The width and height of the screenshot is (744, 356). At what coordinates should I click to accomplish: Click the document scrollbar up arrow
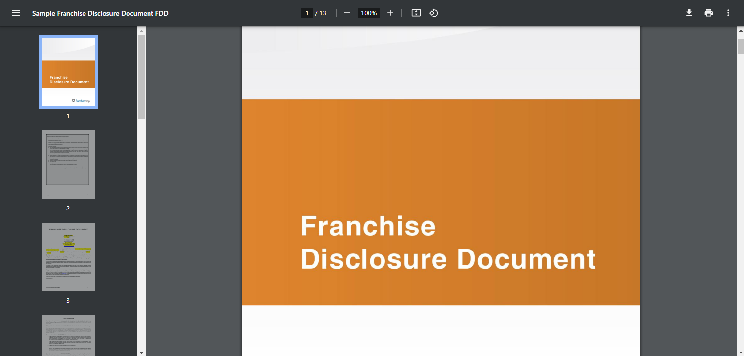tap(740, 31)
